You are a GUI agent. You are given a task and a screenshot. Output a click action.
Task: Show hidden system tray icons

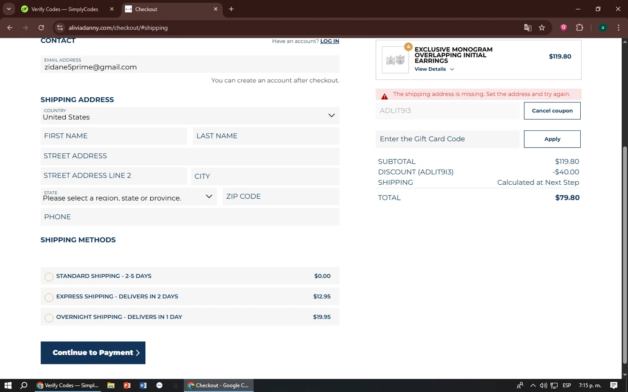[x=533, y=385]
